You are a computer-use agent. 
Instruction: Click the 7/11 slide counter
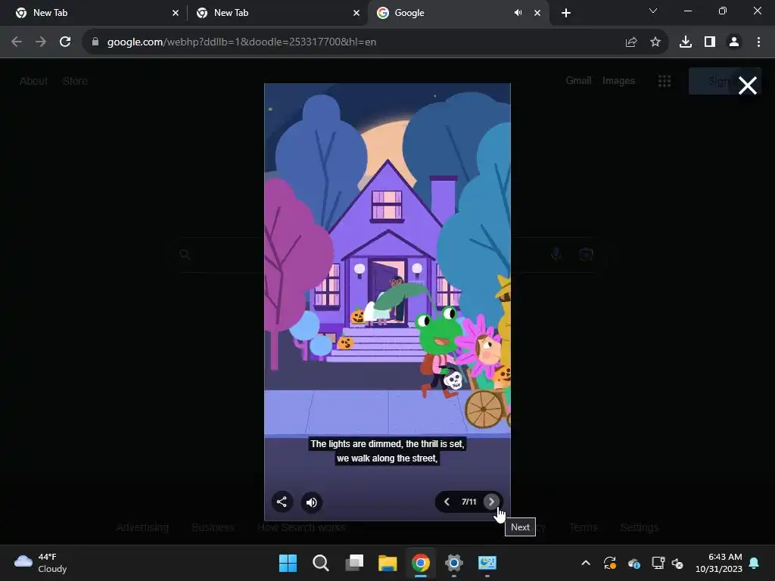[x=469, y=502]
